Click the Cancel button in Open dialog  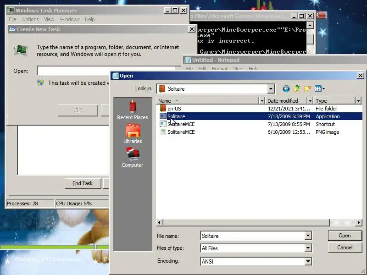click(345, 247)
